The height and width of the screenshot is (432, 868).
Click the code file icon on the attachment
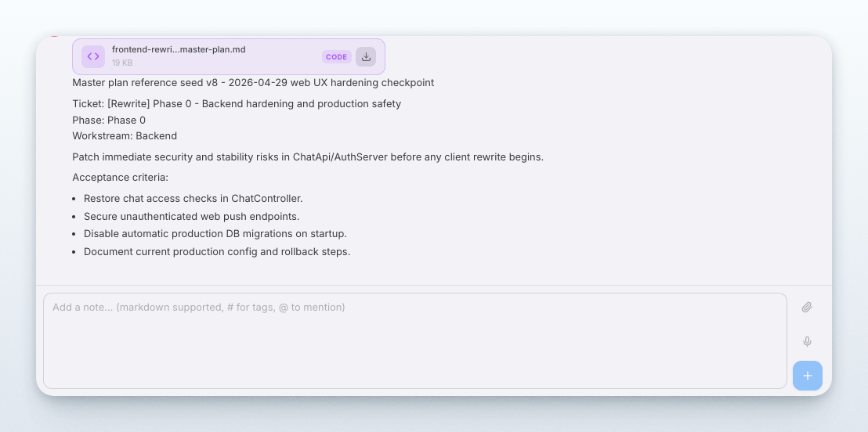coord(93,56)
